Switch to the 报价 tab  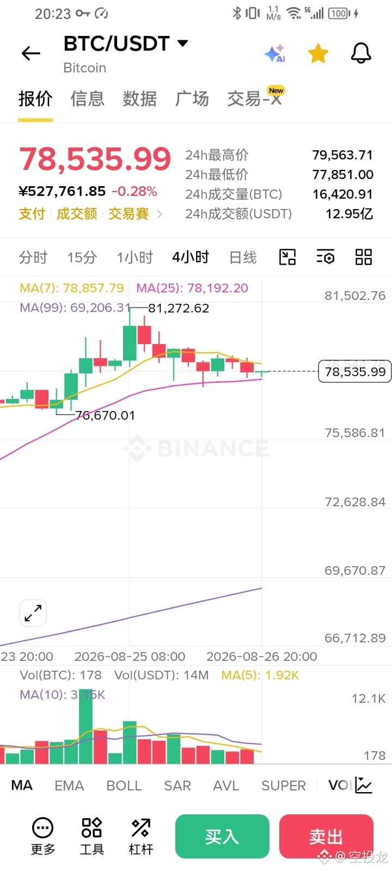coord(35,99)
